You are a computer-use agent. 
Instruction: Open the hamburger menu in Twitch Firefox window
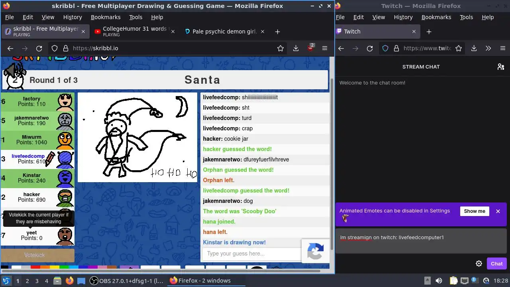(502, 48)
